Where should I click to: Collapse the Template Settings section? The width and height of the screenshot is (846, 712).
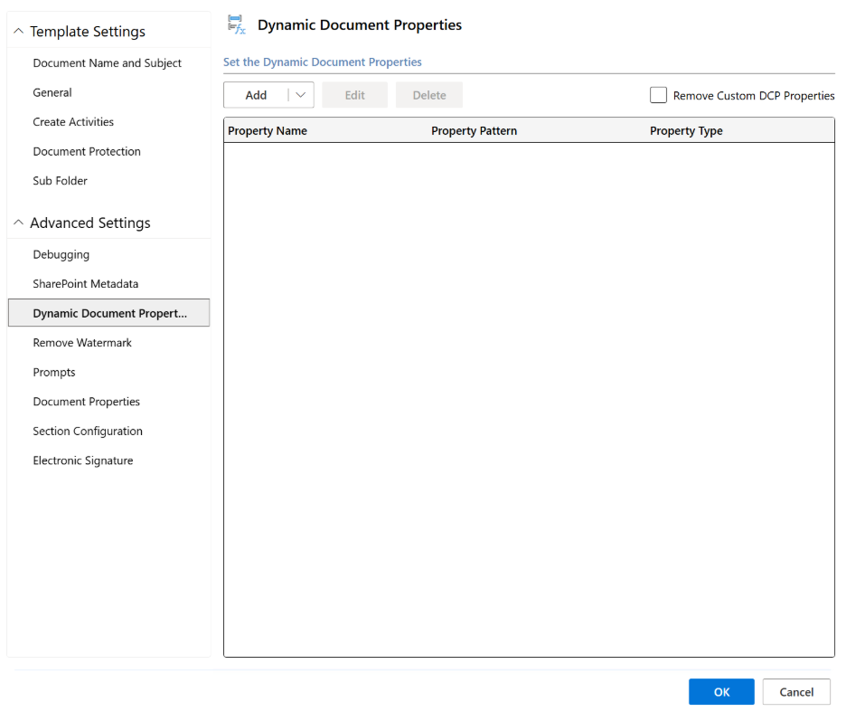(19, 32)
